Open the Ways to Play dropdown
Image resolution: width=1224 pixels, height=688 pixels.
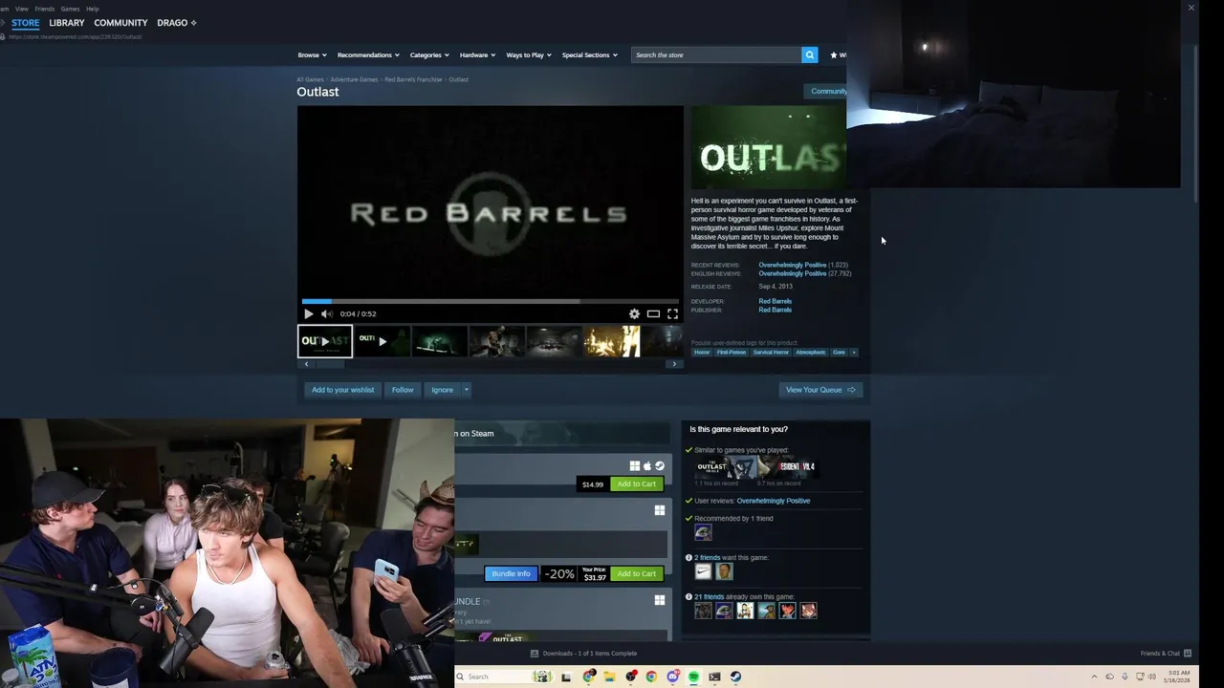[x=529, y=54]
